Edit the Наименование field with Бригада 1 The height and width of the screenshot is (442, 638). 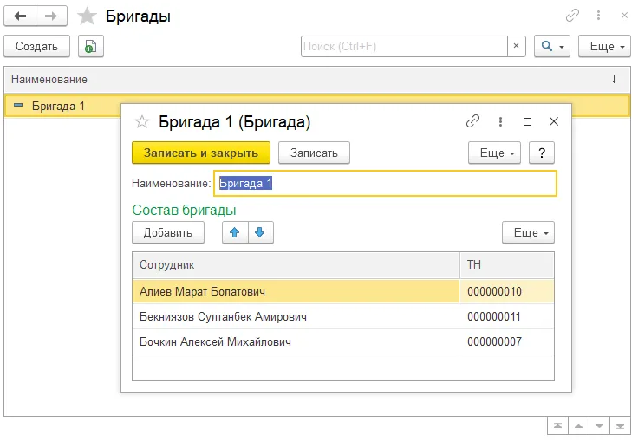click(386, 184)
